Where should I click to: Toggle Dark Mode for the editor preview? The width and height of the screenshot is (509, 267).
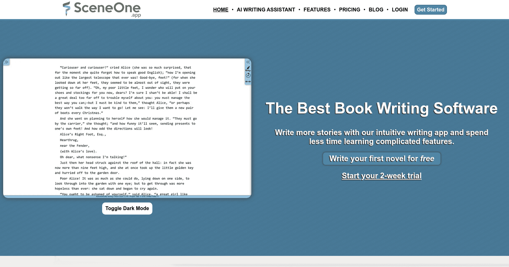127,209
